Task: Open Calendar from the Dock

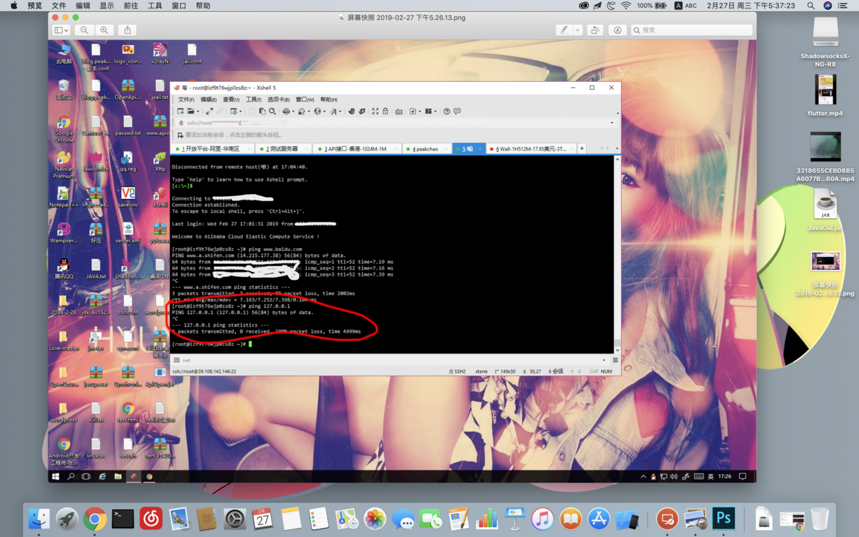Action: [263, 518]
